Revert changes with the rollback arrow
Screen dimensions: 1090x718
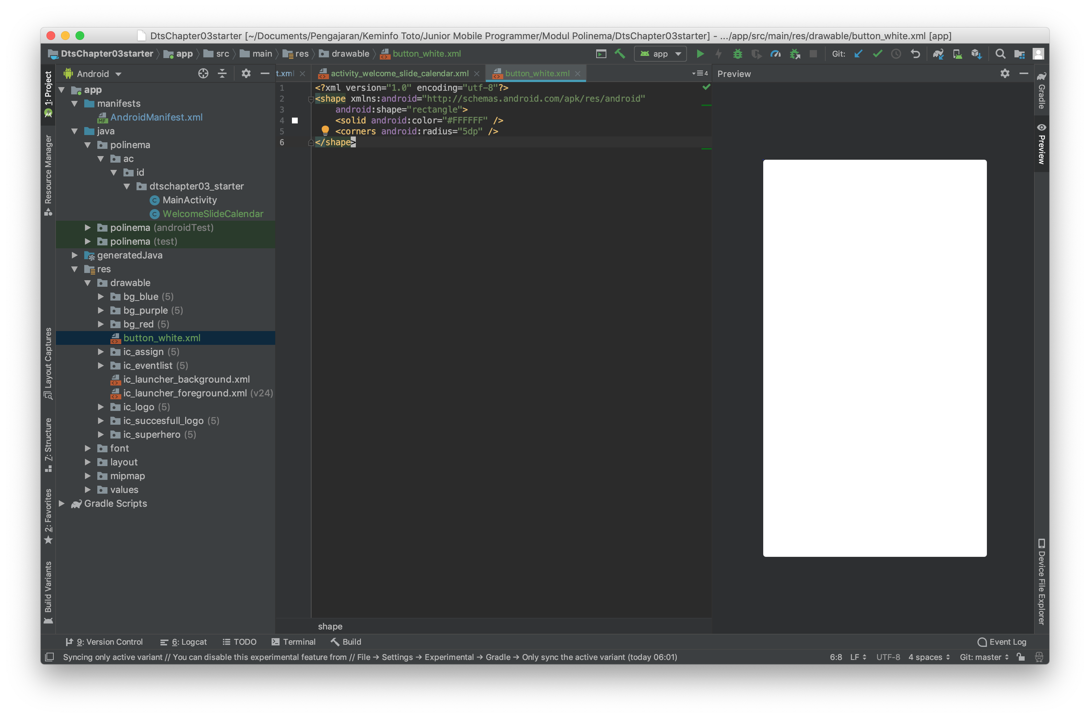[x=915, y=54]
